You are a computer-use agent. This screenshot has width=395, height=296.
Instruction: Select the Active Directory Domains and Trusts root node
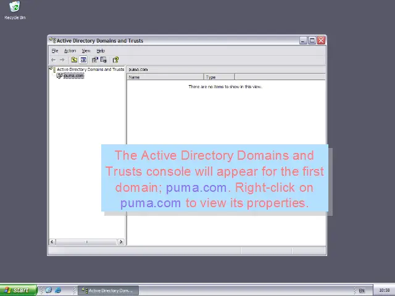tap(91, 69)
